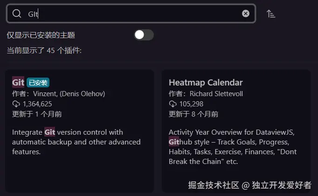Image resolution: width=318 pixels, height=196 pixels.
Task: Click 更新于 1 个月前 on Git card
Action: (x=37, y=114)
